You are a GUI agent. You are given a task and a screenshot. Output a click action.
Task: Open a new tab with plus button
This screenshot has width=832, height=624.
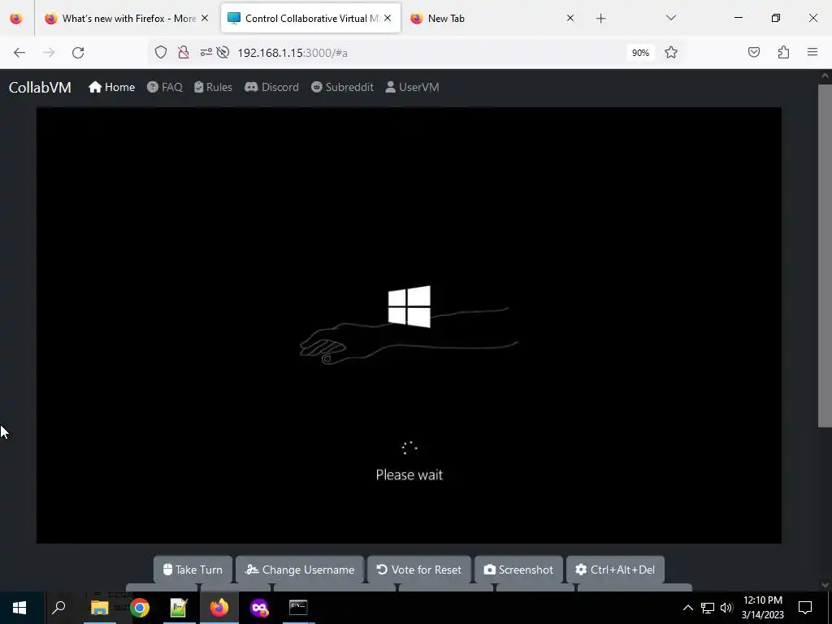(x=600, y=19)
